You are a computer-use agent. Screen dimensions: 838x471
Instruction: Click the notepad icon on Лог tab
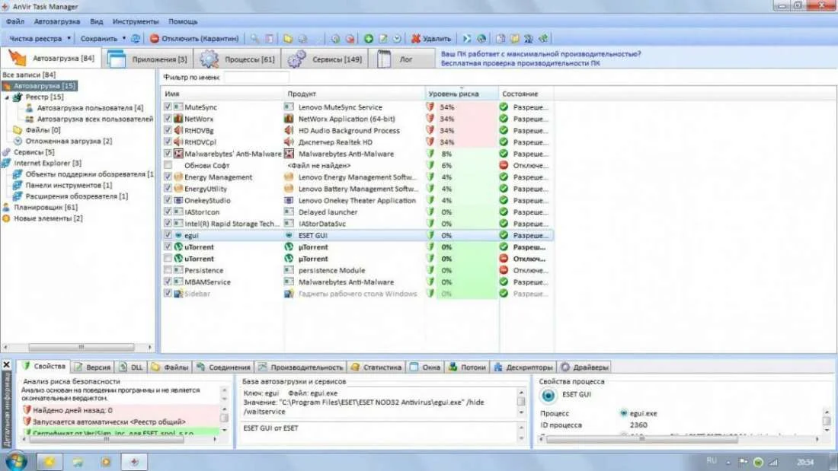384,59
